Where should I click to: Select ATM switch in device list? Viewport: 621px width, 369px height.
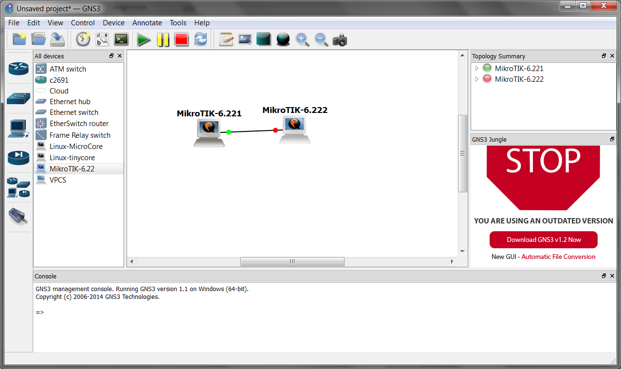78,69
